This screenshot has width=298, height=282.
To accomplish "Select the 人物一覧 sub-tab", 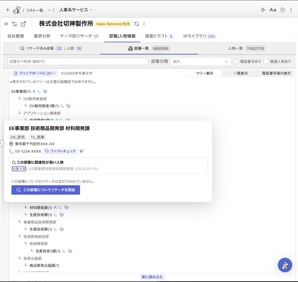I will pos(247,48).
